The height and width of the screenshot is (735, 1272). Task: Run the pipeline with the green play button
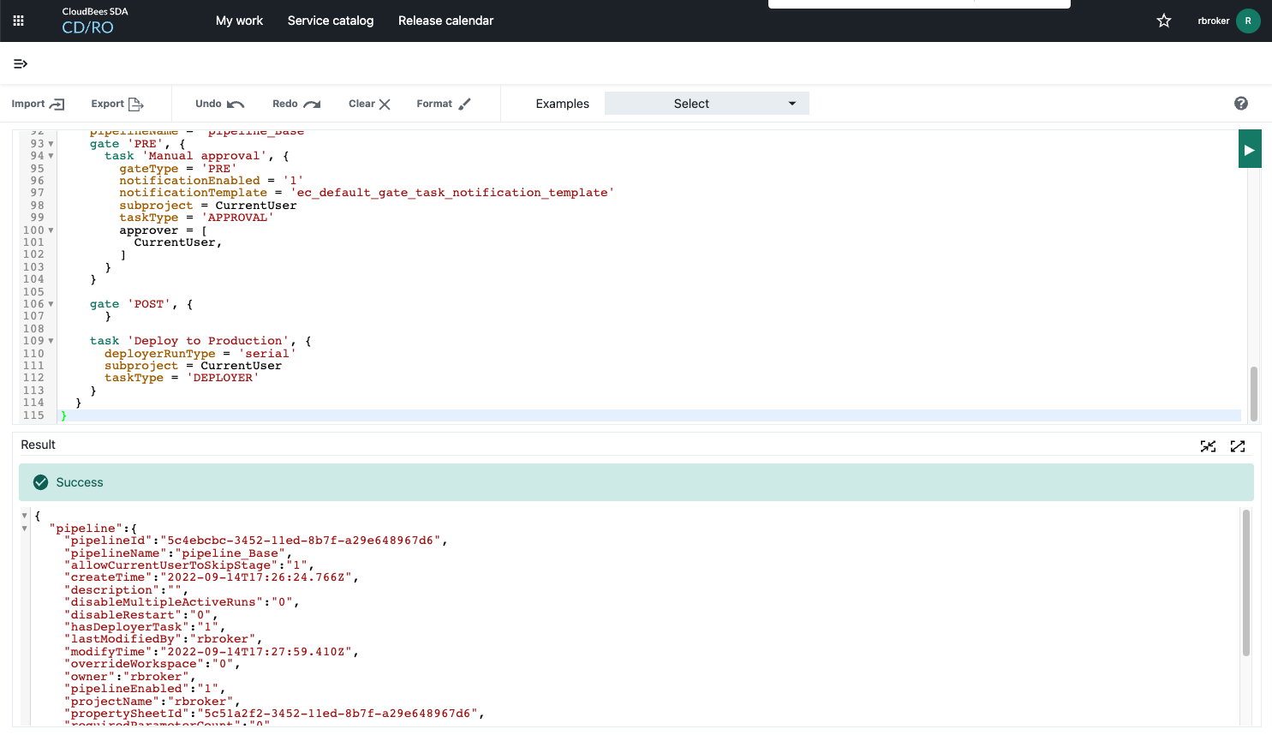tap(1250, 148)
